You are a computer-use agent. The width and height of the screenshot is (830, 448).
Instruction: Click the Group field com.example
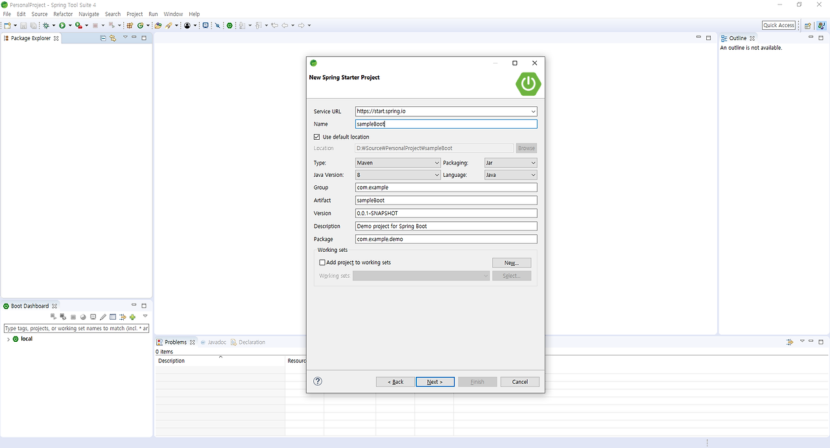[446, 188]
